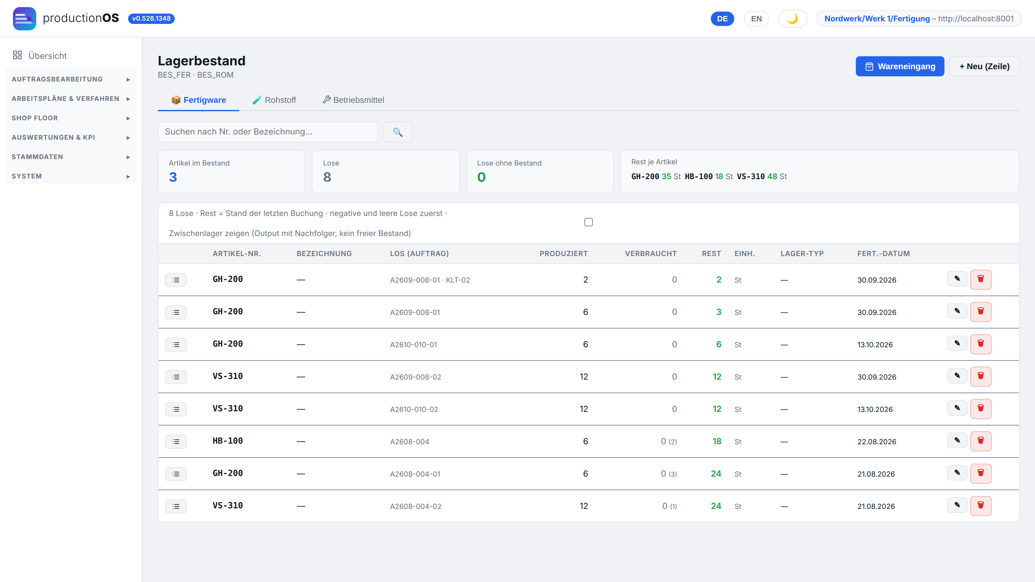Edit the HB-100 row A2608-004
The width and height of the screenshot is (1035, 582).
click(957, 440)
